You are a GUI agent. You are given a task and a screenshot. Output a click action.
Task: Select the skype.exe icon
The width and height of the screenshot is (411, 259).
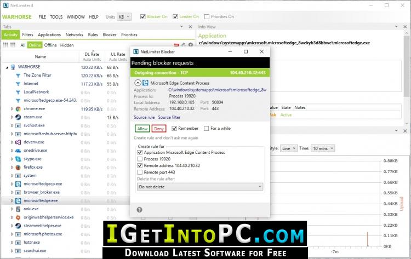(x=18, y=159)
